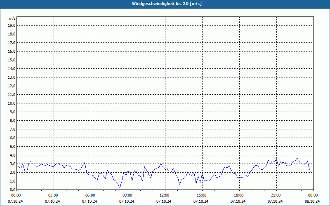Click the 6,0 y-axis label
Viewport: 330px width, 206px height.
[x=13, y=138]
